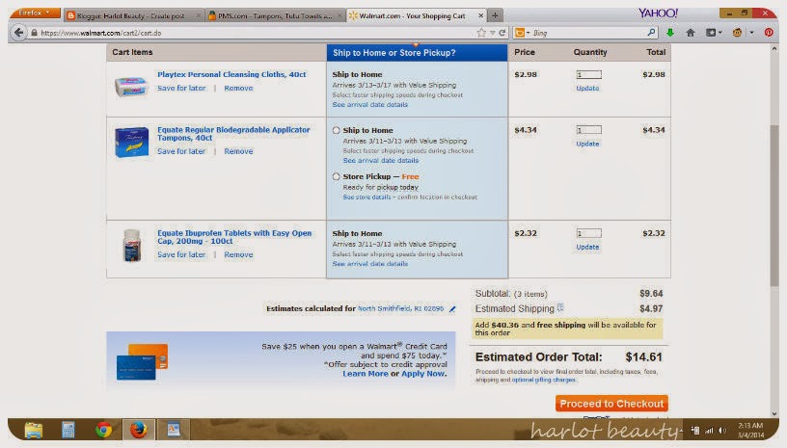Update quantity for Equate Ibuprofen
Screen dimensions: 787x448
pyautogui.click(x=587, y=247)
